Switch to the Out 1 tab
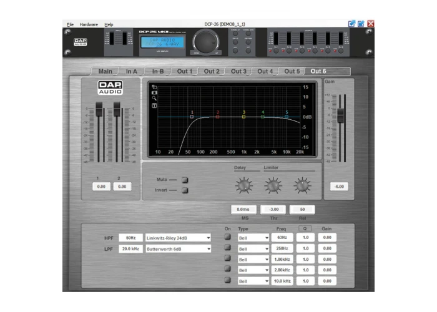The image size is (437, 312). point(185,71)
